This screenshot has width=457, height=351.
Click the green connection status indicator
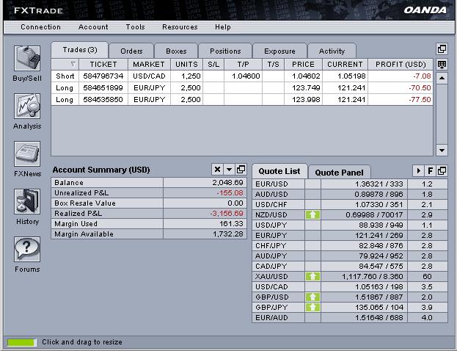click(21, 342)
